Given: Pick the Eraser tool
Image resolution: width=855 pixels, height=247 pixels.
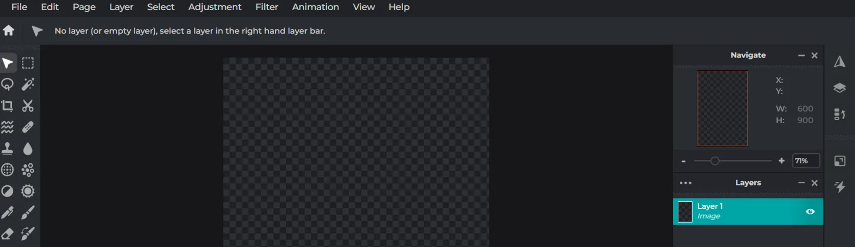Looking at the screenshot, I should tap(8, 234).
